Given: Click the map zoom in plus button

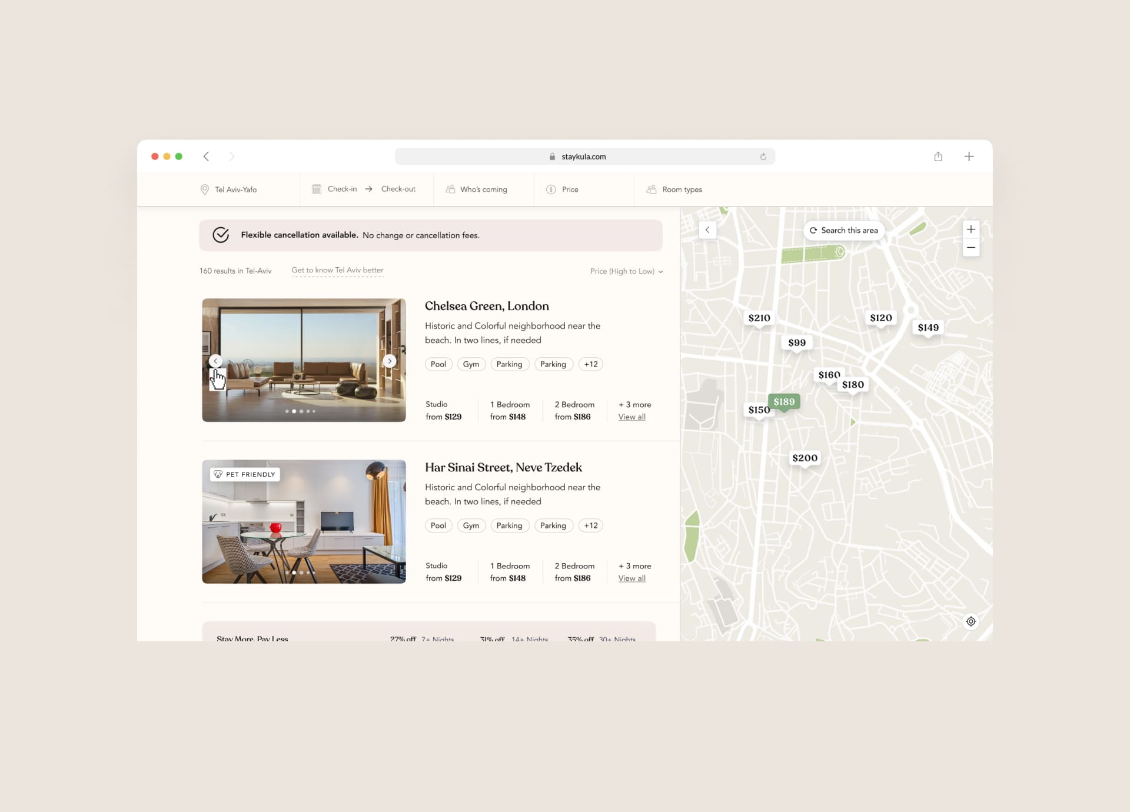Looking at the screenshot, I should [971, 229].
